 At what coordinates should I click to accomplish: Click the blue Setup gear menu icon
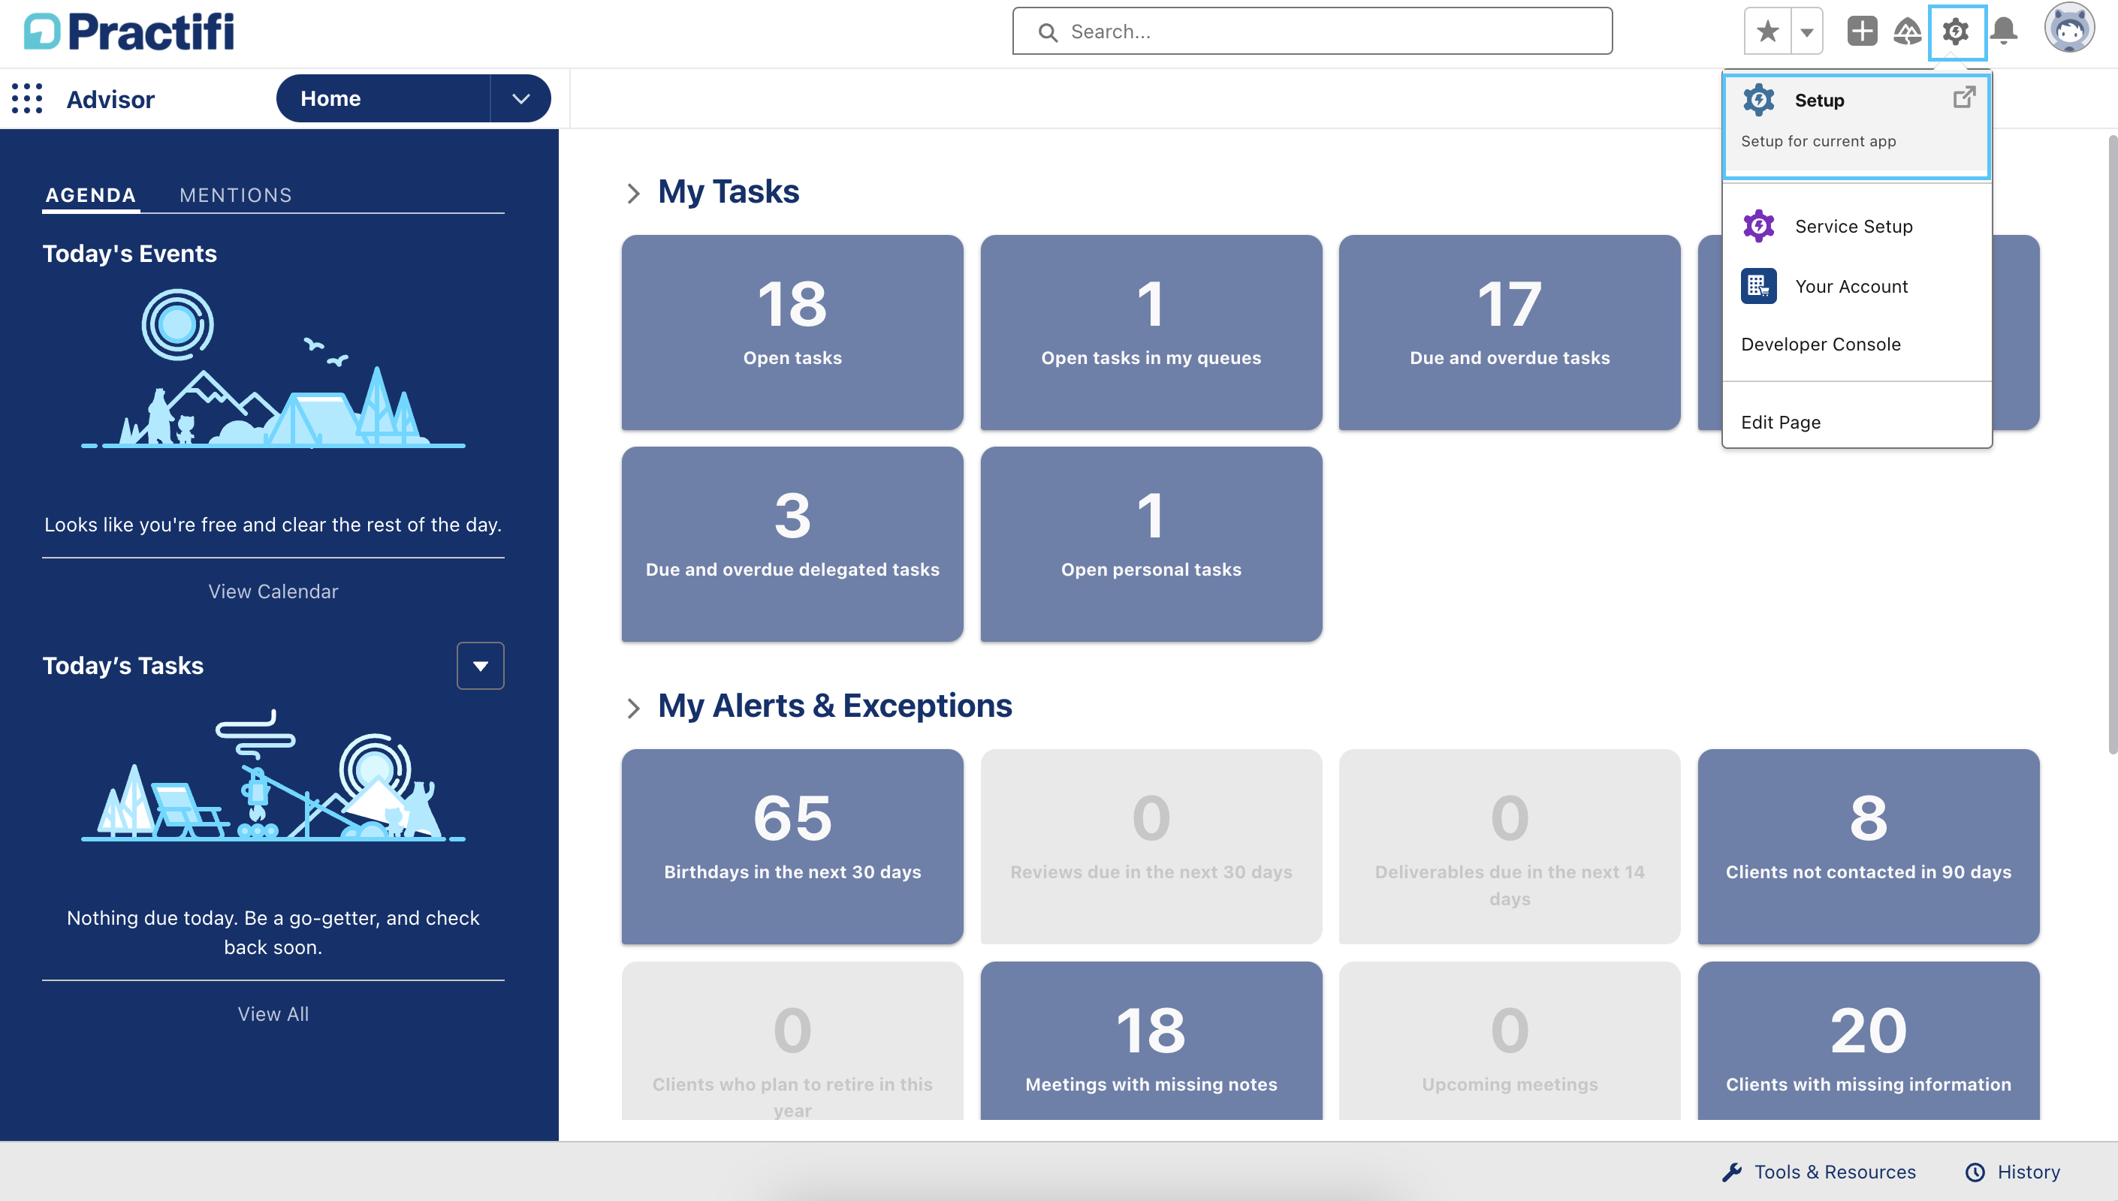tap(1758, 100)
